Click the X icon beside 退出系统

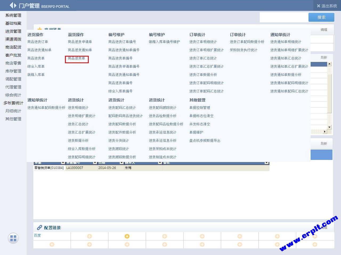click(x=318, y=6)
